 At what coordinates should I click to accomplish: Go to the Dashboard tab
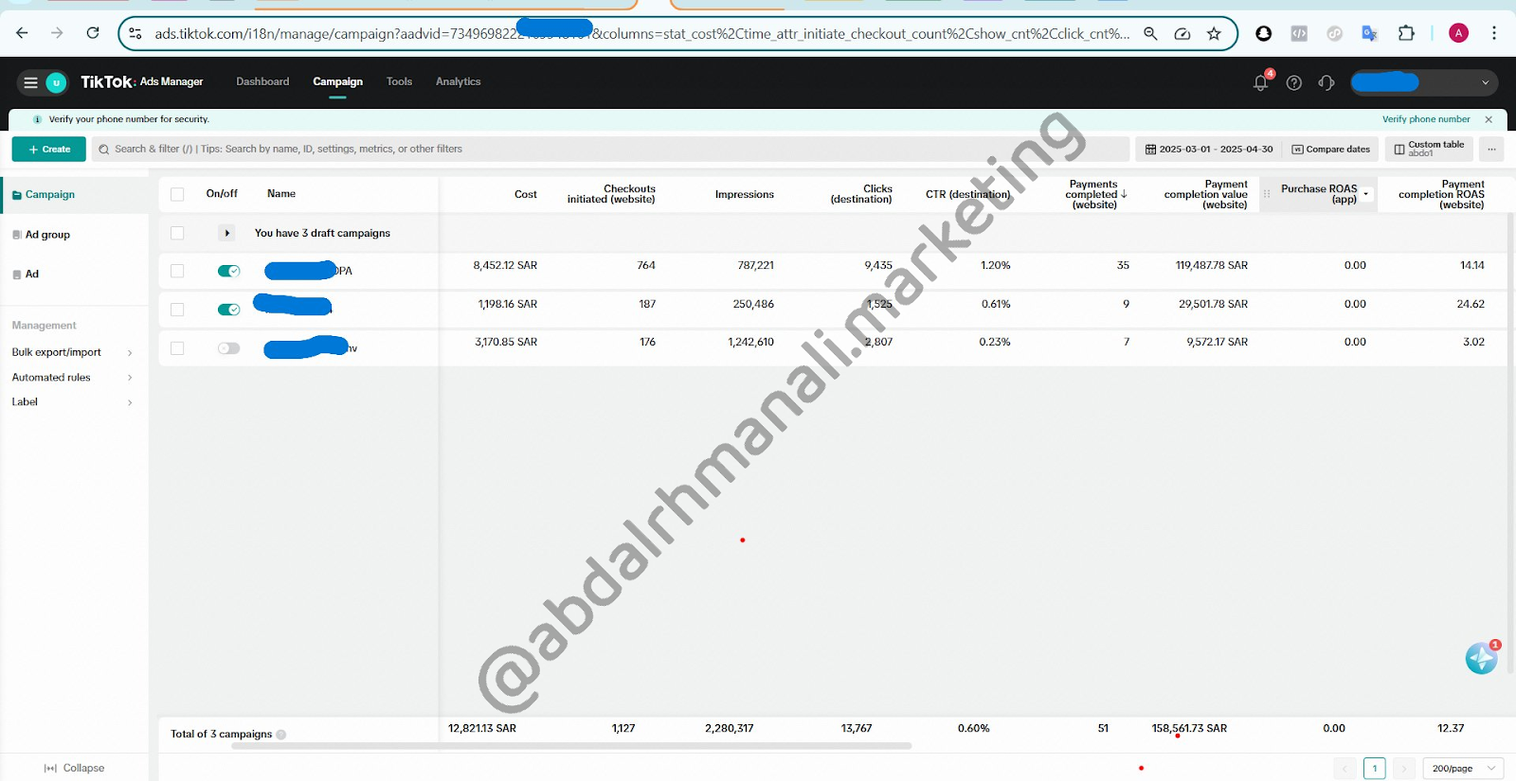(x=262, y=81)
